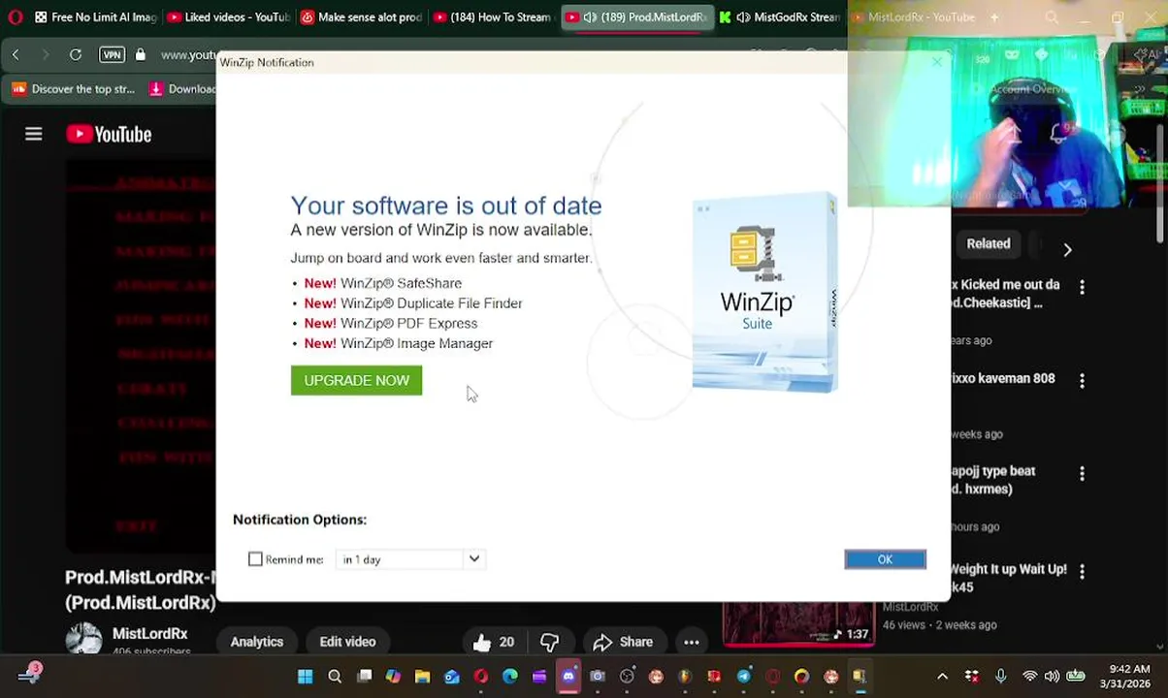
Task: Toggle the Opera VPN badge
Action: point(112,55)
